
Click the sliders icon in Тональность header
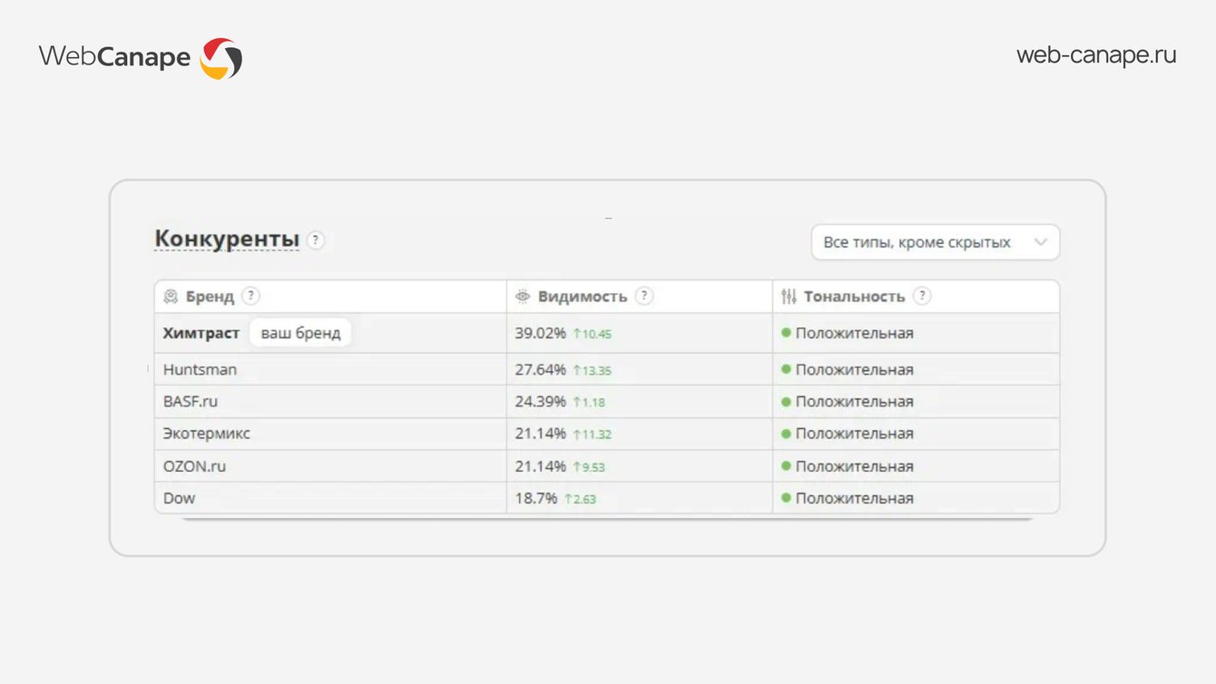(x=789, y=297)
